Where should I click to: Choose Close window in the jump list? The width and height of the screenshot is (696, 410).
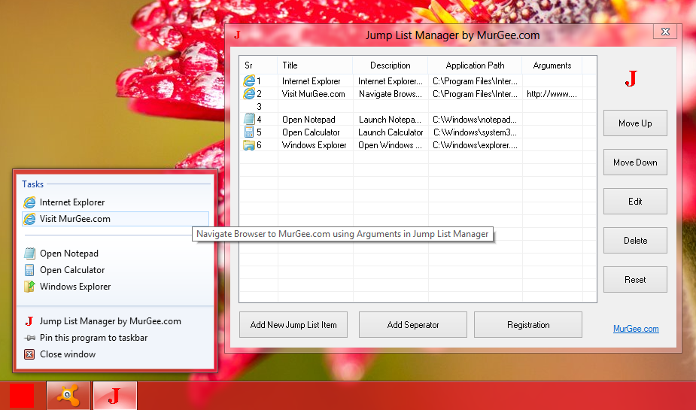[x=115, y=354]
